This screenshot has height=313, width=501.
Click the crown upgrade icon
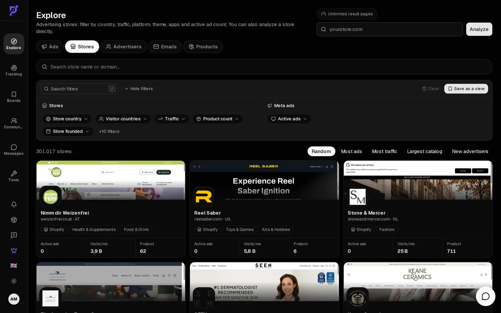point(14,250)
